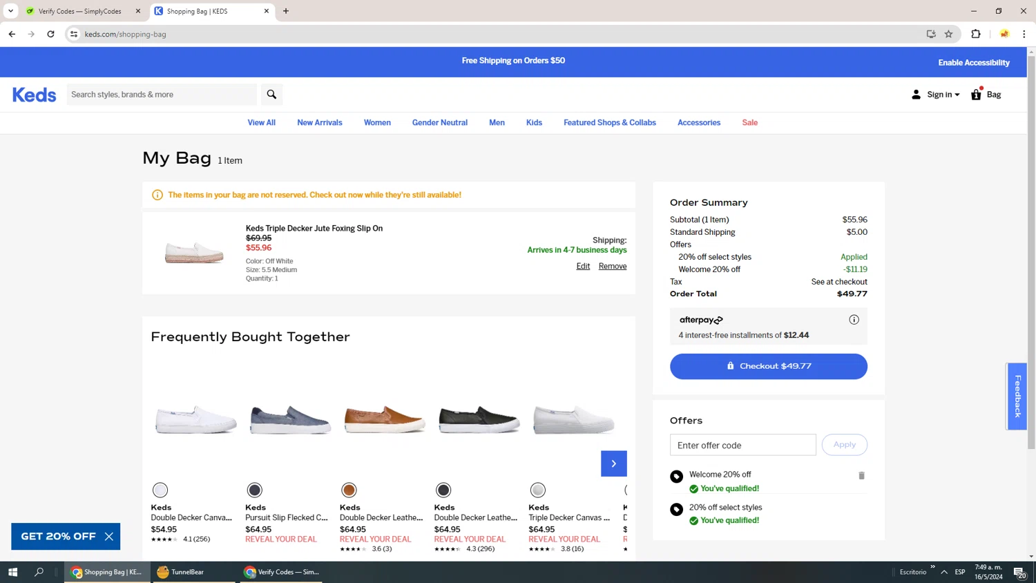Click the Sign in person icon
The image size is (1036, 583).
[916, 95]
